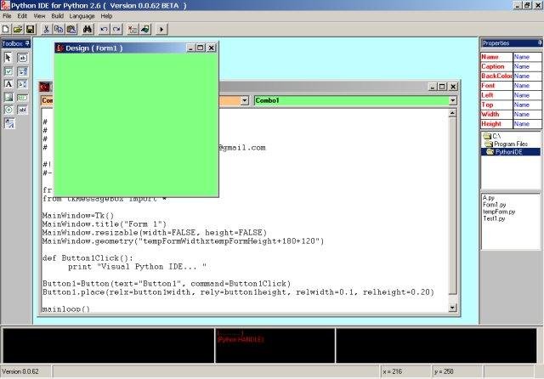This screenshot has width=544, height=379.
Task: Select Form1.py in the file list
Action: [x=495, y=205]
